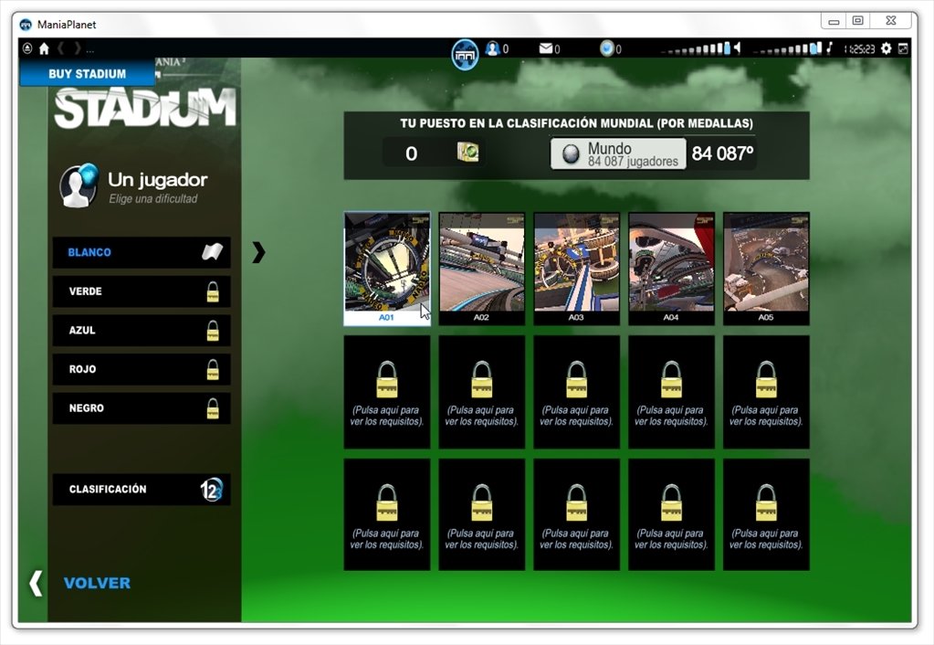
Task: Click the grey globe icon in Mundo
Action: coord(571,153)
